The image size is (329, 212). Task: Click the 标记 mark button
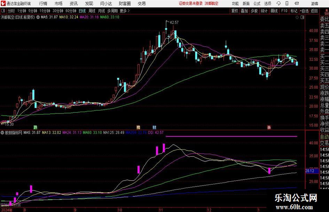tap(294, 11)
